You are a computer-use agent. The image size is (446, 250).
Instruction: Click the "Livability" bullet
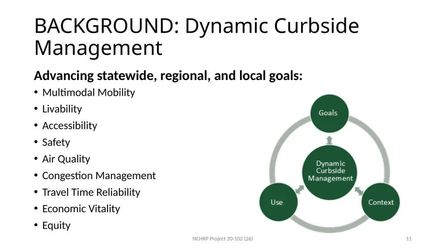point(62,109)
